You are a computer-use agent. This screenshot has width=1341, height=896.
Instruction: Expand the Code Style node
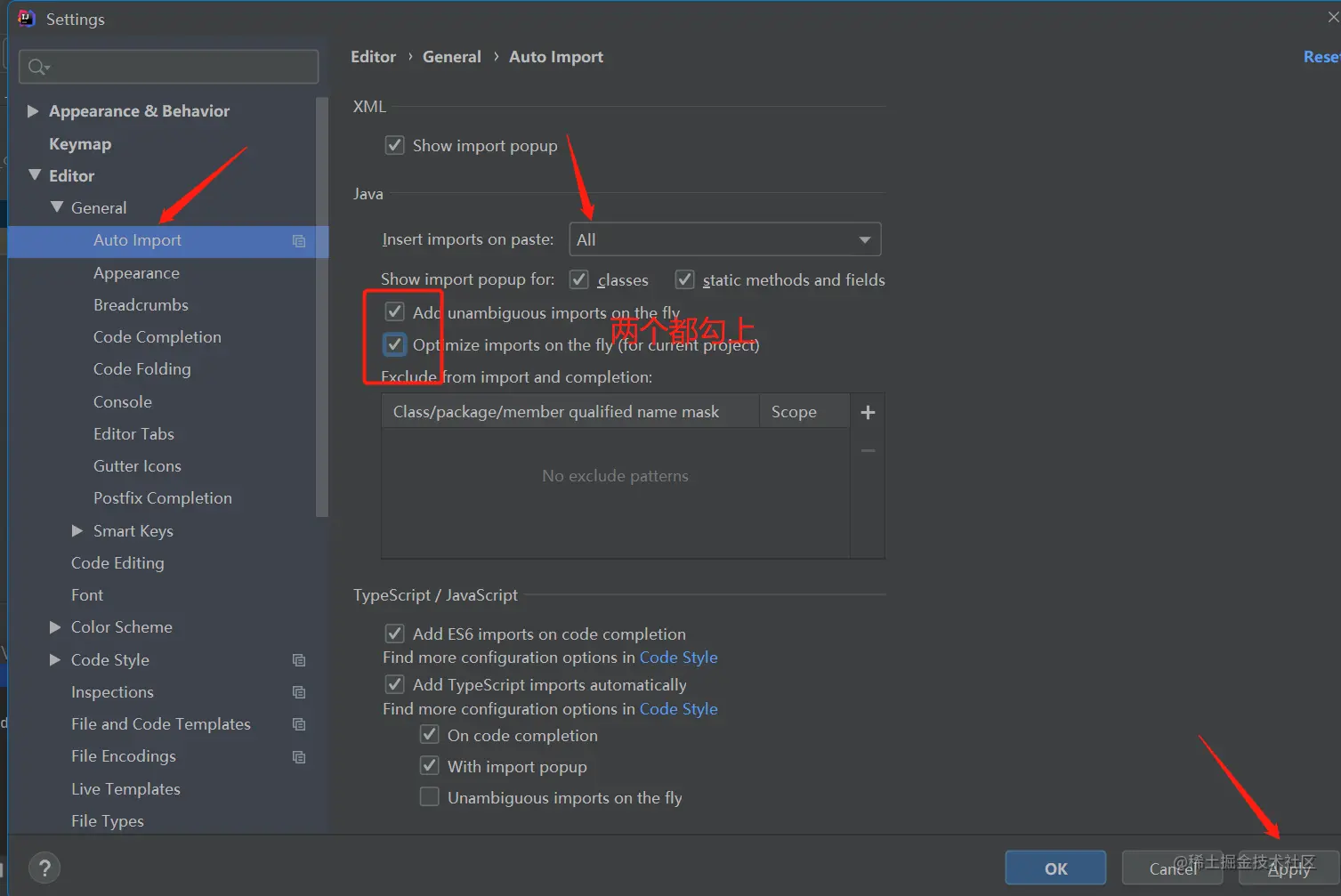(x=55, y=659)
